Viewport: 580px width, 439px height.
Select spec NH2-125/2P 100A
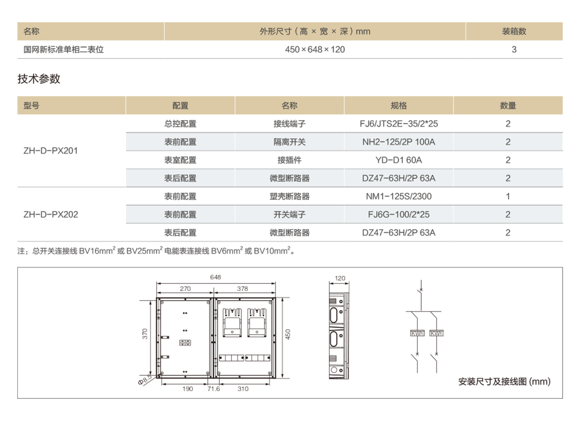tap(399, 142)
